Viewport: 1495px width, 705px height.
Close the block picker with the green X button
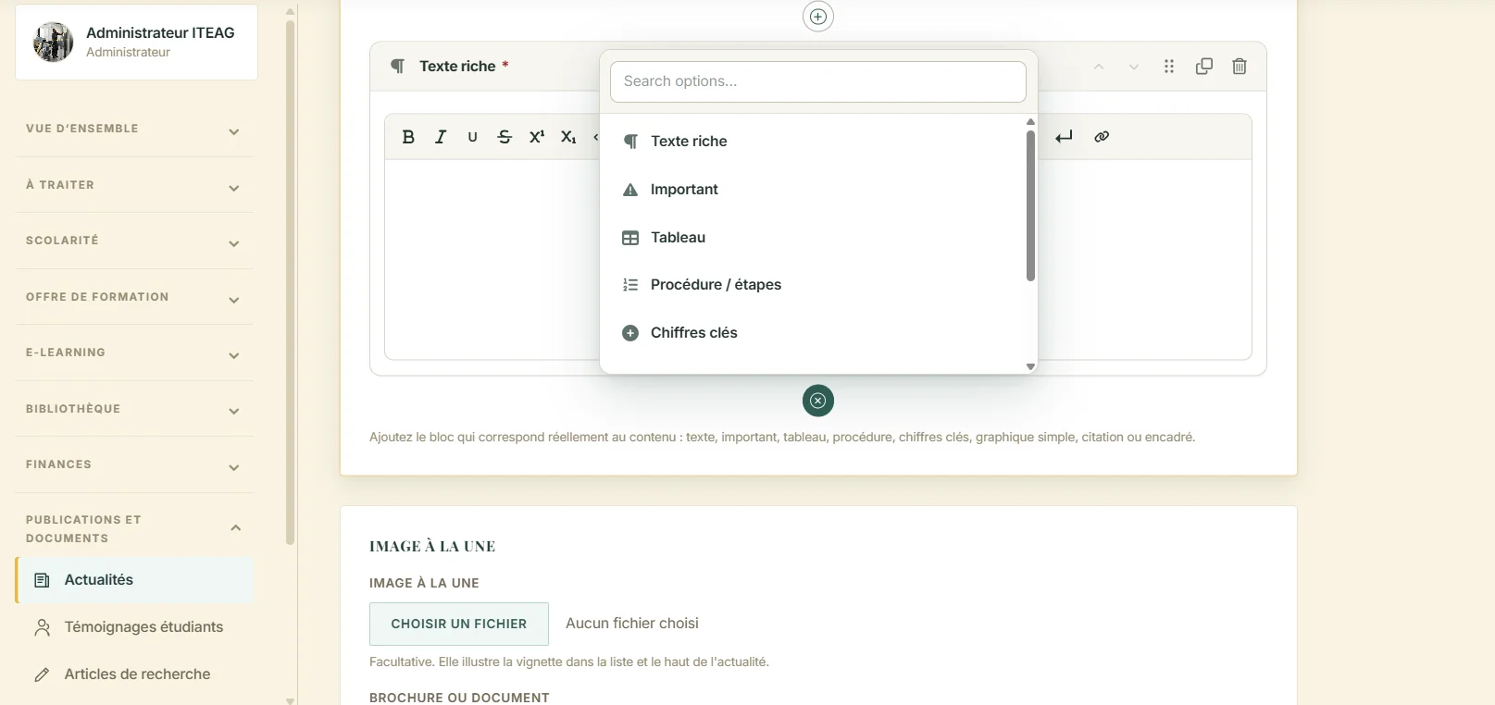[818, 401]
